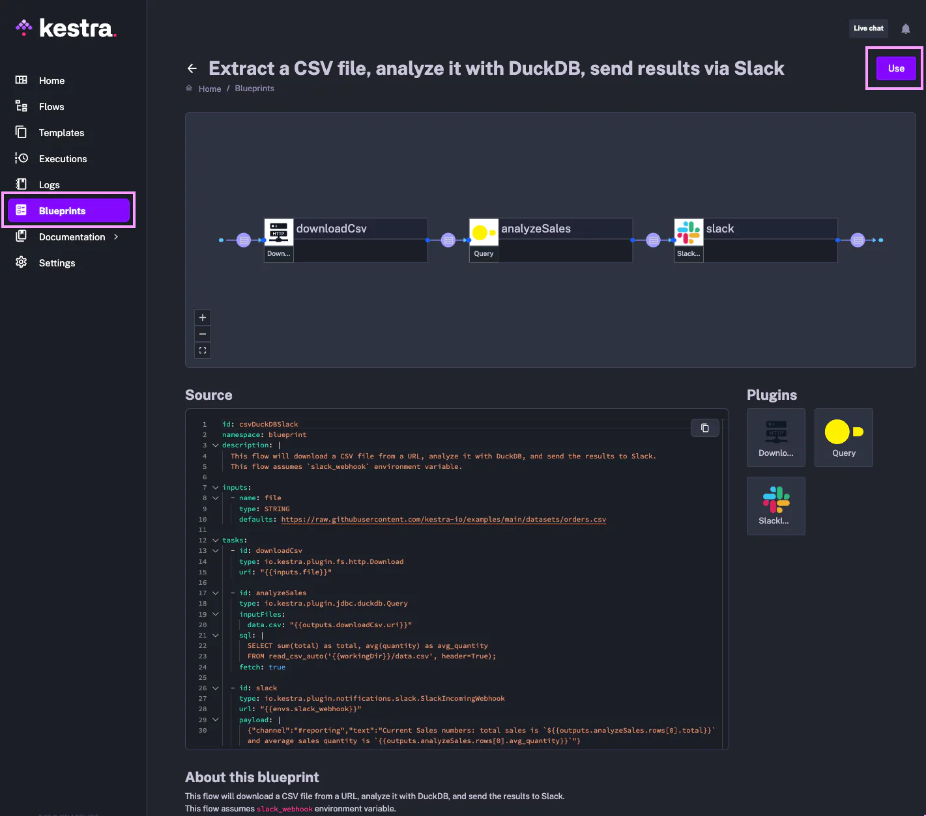Click the notification bell icon
This screenshot has height=816, width=926.
click(905, 29)
